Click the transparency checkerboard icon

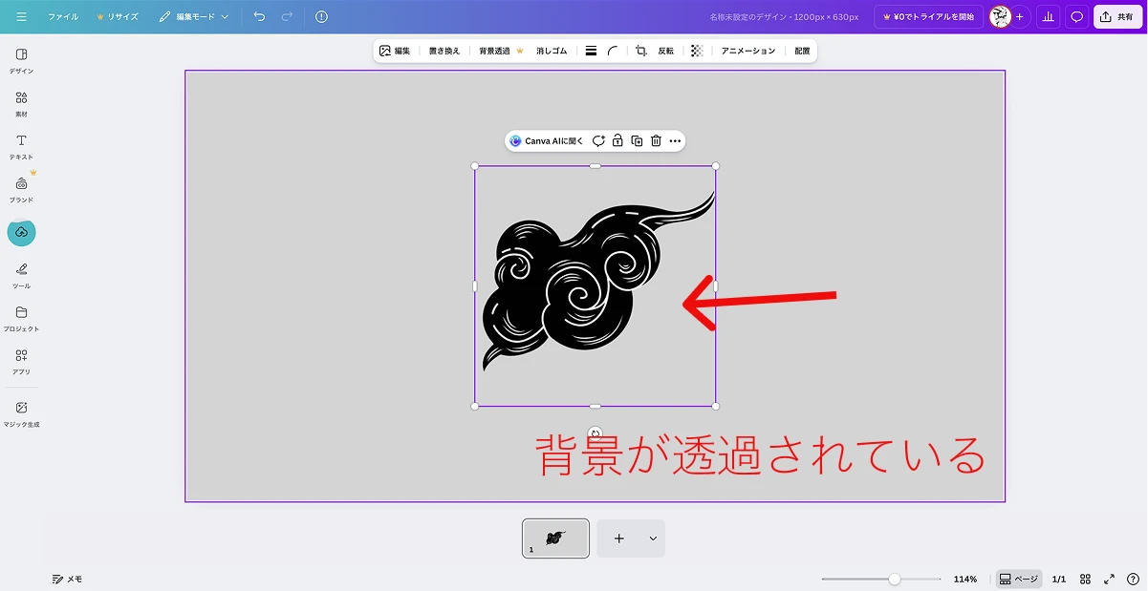click(697, 51)
